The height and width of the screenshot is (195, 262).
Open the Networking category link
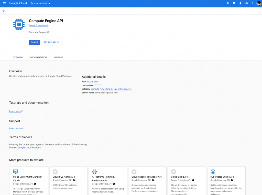pos(105,89)
